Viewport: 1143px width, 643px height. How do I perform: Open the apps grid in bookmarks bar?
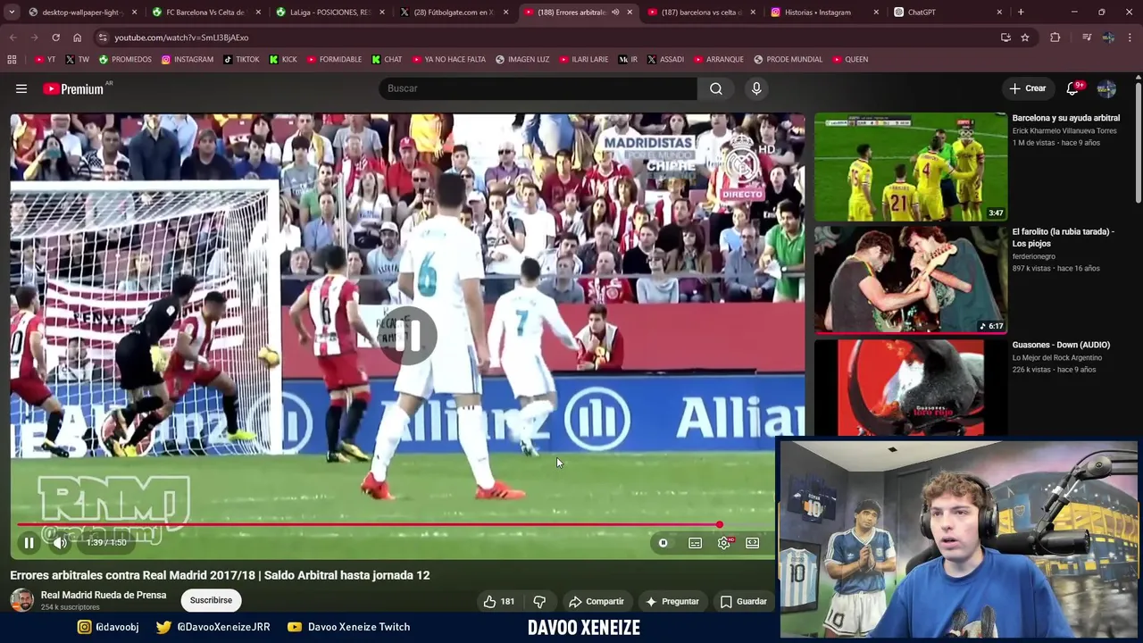click(x=12, y=59)
